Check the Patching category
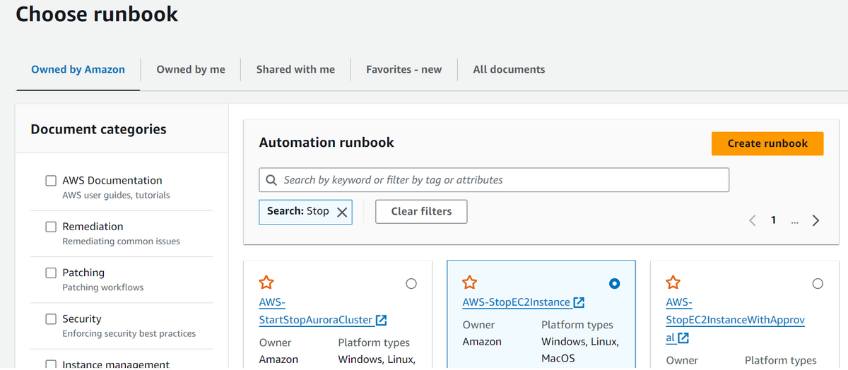The height and width of the screenshot is (370, 848). [51, 273]
